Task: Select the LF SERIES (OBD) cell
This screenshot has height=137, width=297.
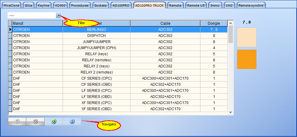Action: (x=97, y=97)
